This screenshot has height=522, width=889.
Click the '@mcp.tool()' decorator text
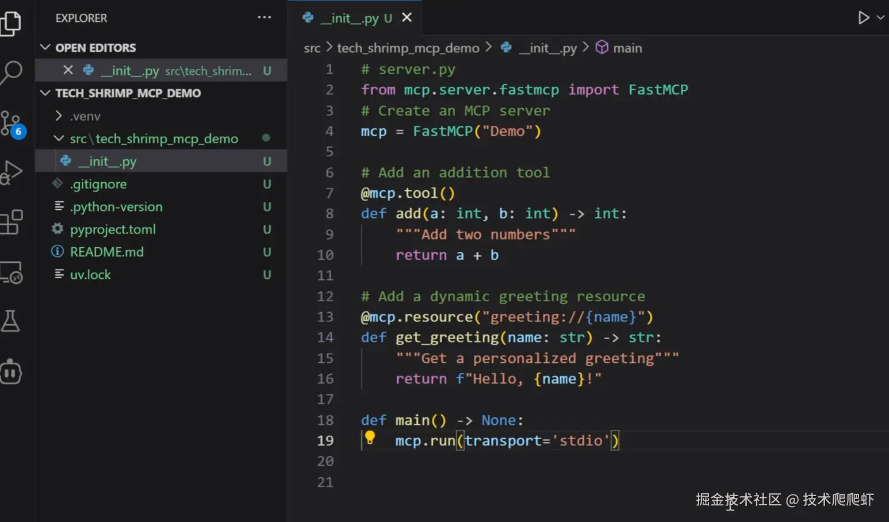pyautogui.click(x=408, y=193)
